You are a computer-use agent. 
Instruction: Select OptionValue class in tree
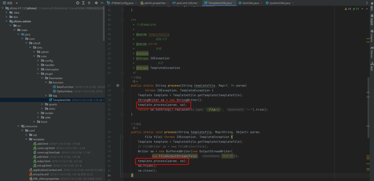tap(65, 91)
